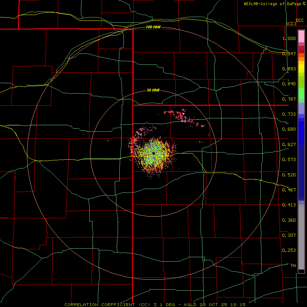Viewport: 307px width, 307px height.
Task: Click the Correlation Coefficient product caption at bottom
Action: click(155, 305)
